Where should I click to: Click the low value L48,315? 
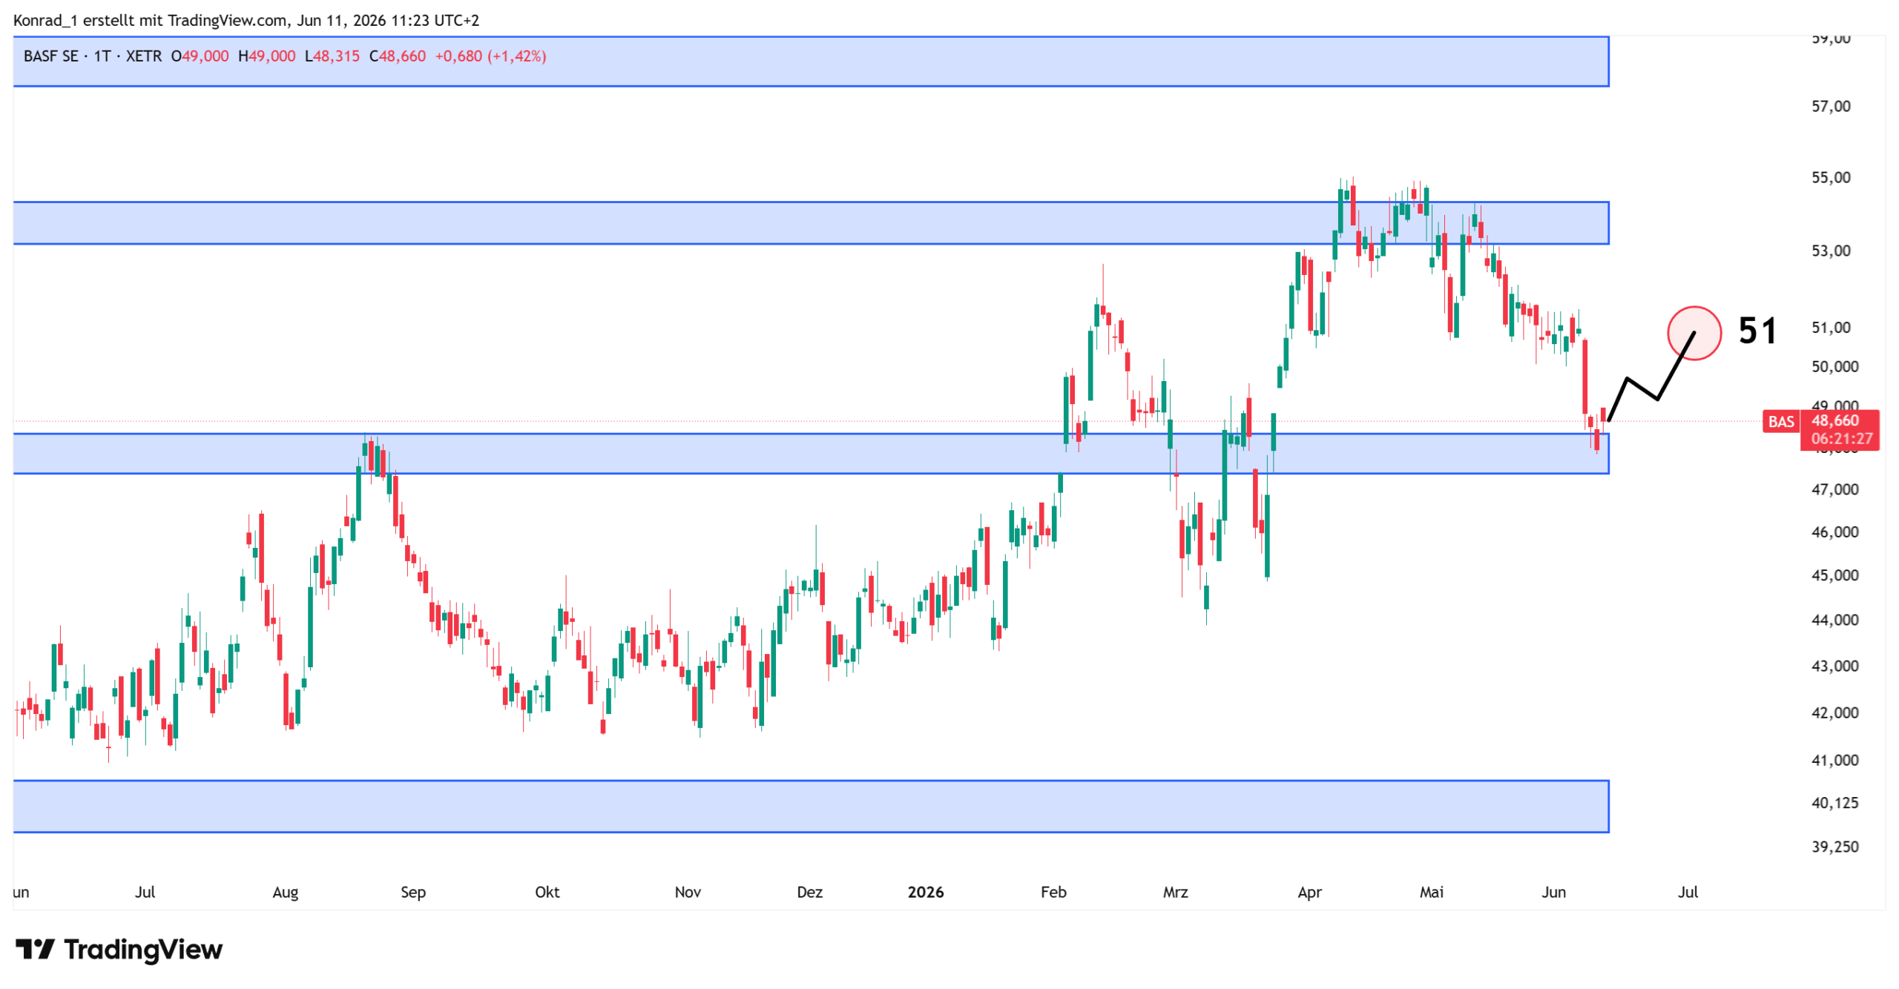[x=332, y=56]
